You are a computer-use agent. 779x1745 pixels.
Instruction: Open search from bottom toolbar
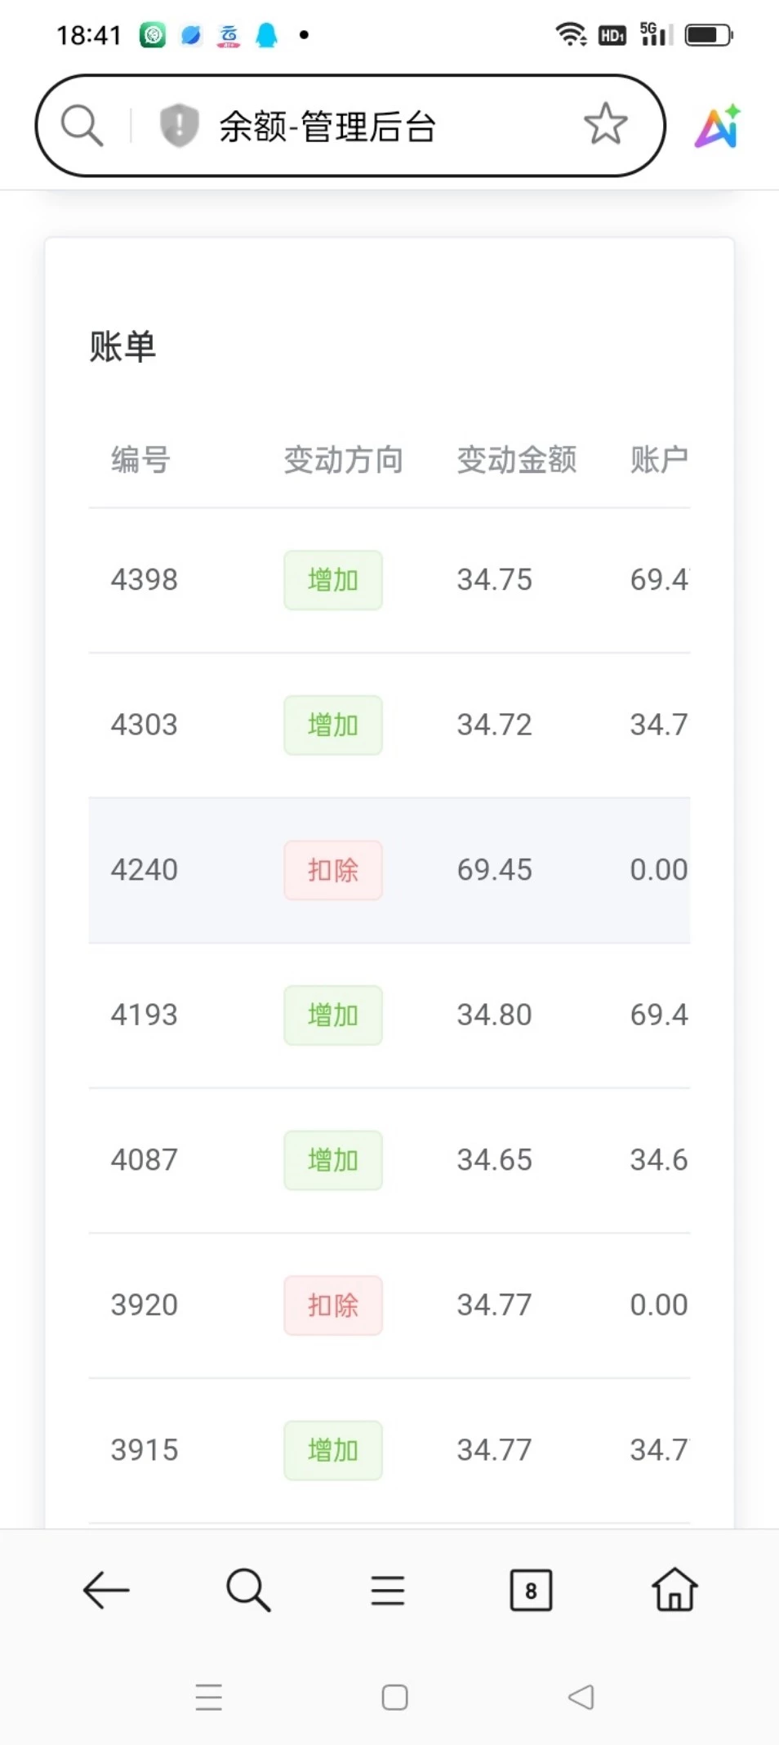coord(248,1590)
